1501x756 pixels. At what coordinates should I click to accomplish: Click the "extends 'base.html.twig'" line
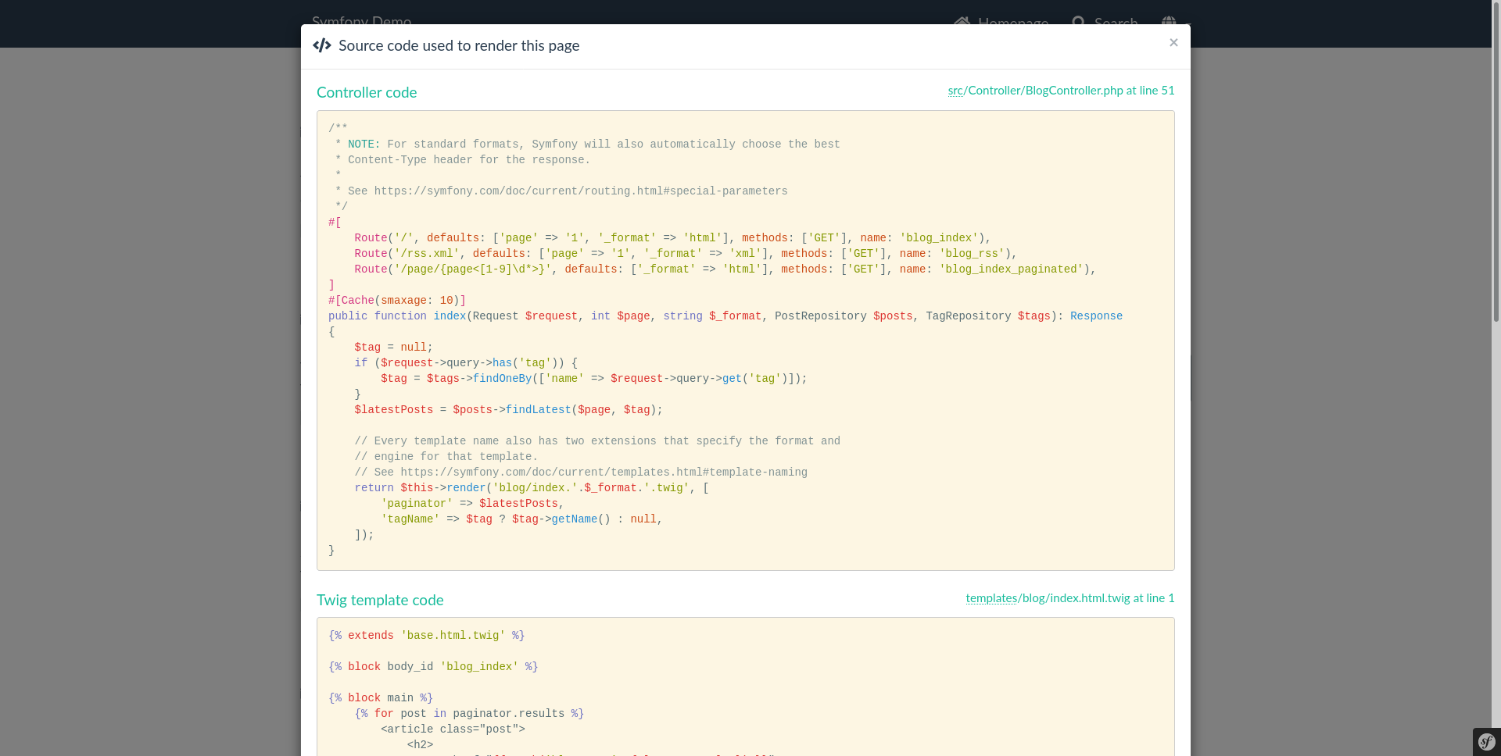(x=427, y=636)
